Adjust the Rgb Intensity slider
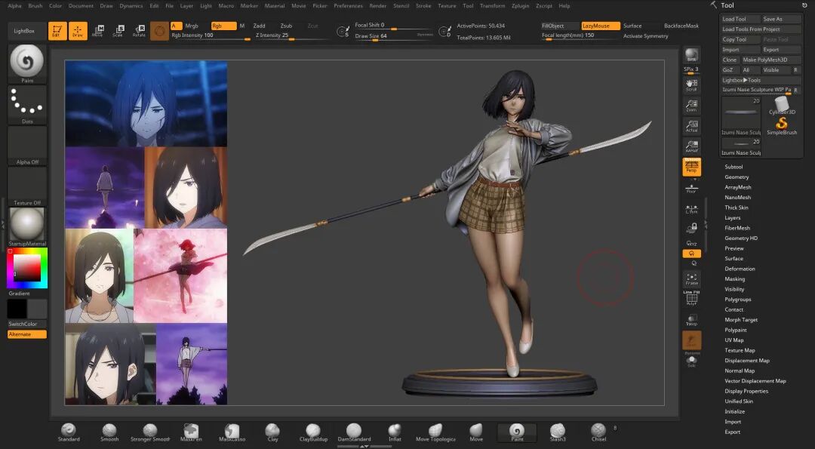The height and width of the screenshot is (449, 815). (x=211, y=35)
